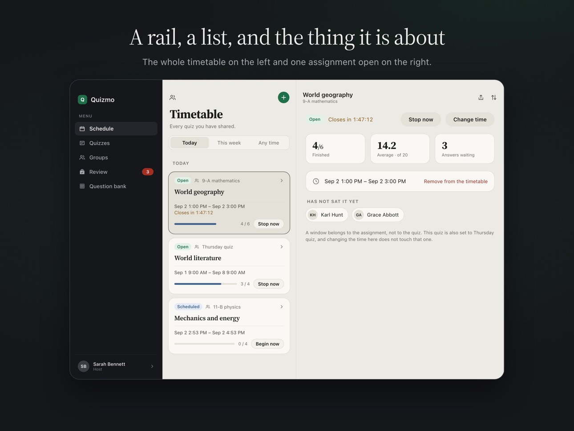
Task: Open Sarah Bennett account chevron
Action: point(152,366)
